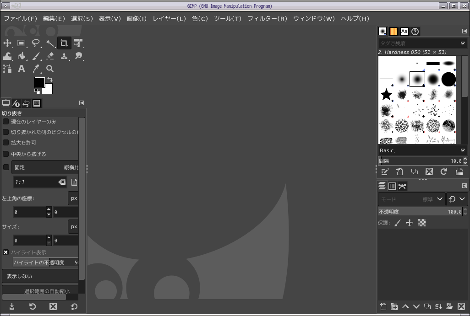Uncheck the ハイライト表示 checkbox
Image resolution: width=470 pixels, height=316 pixels.
5,252
